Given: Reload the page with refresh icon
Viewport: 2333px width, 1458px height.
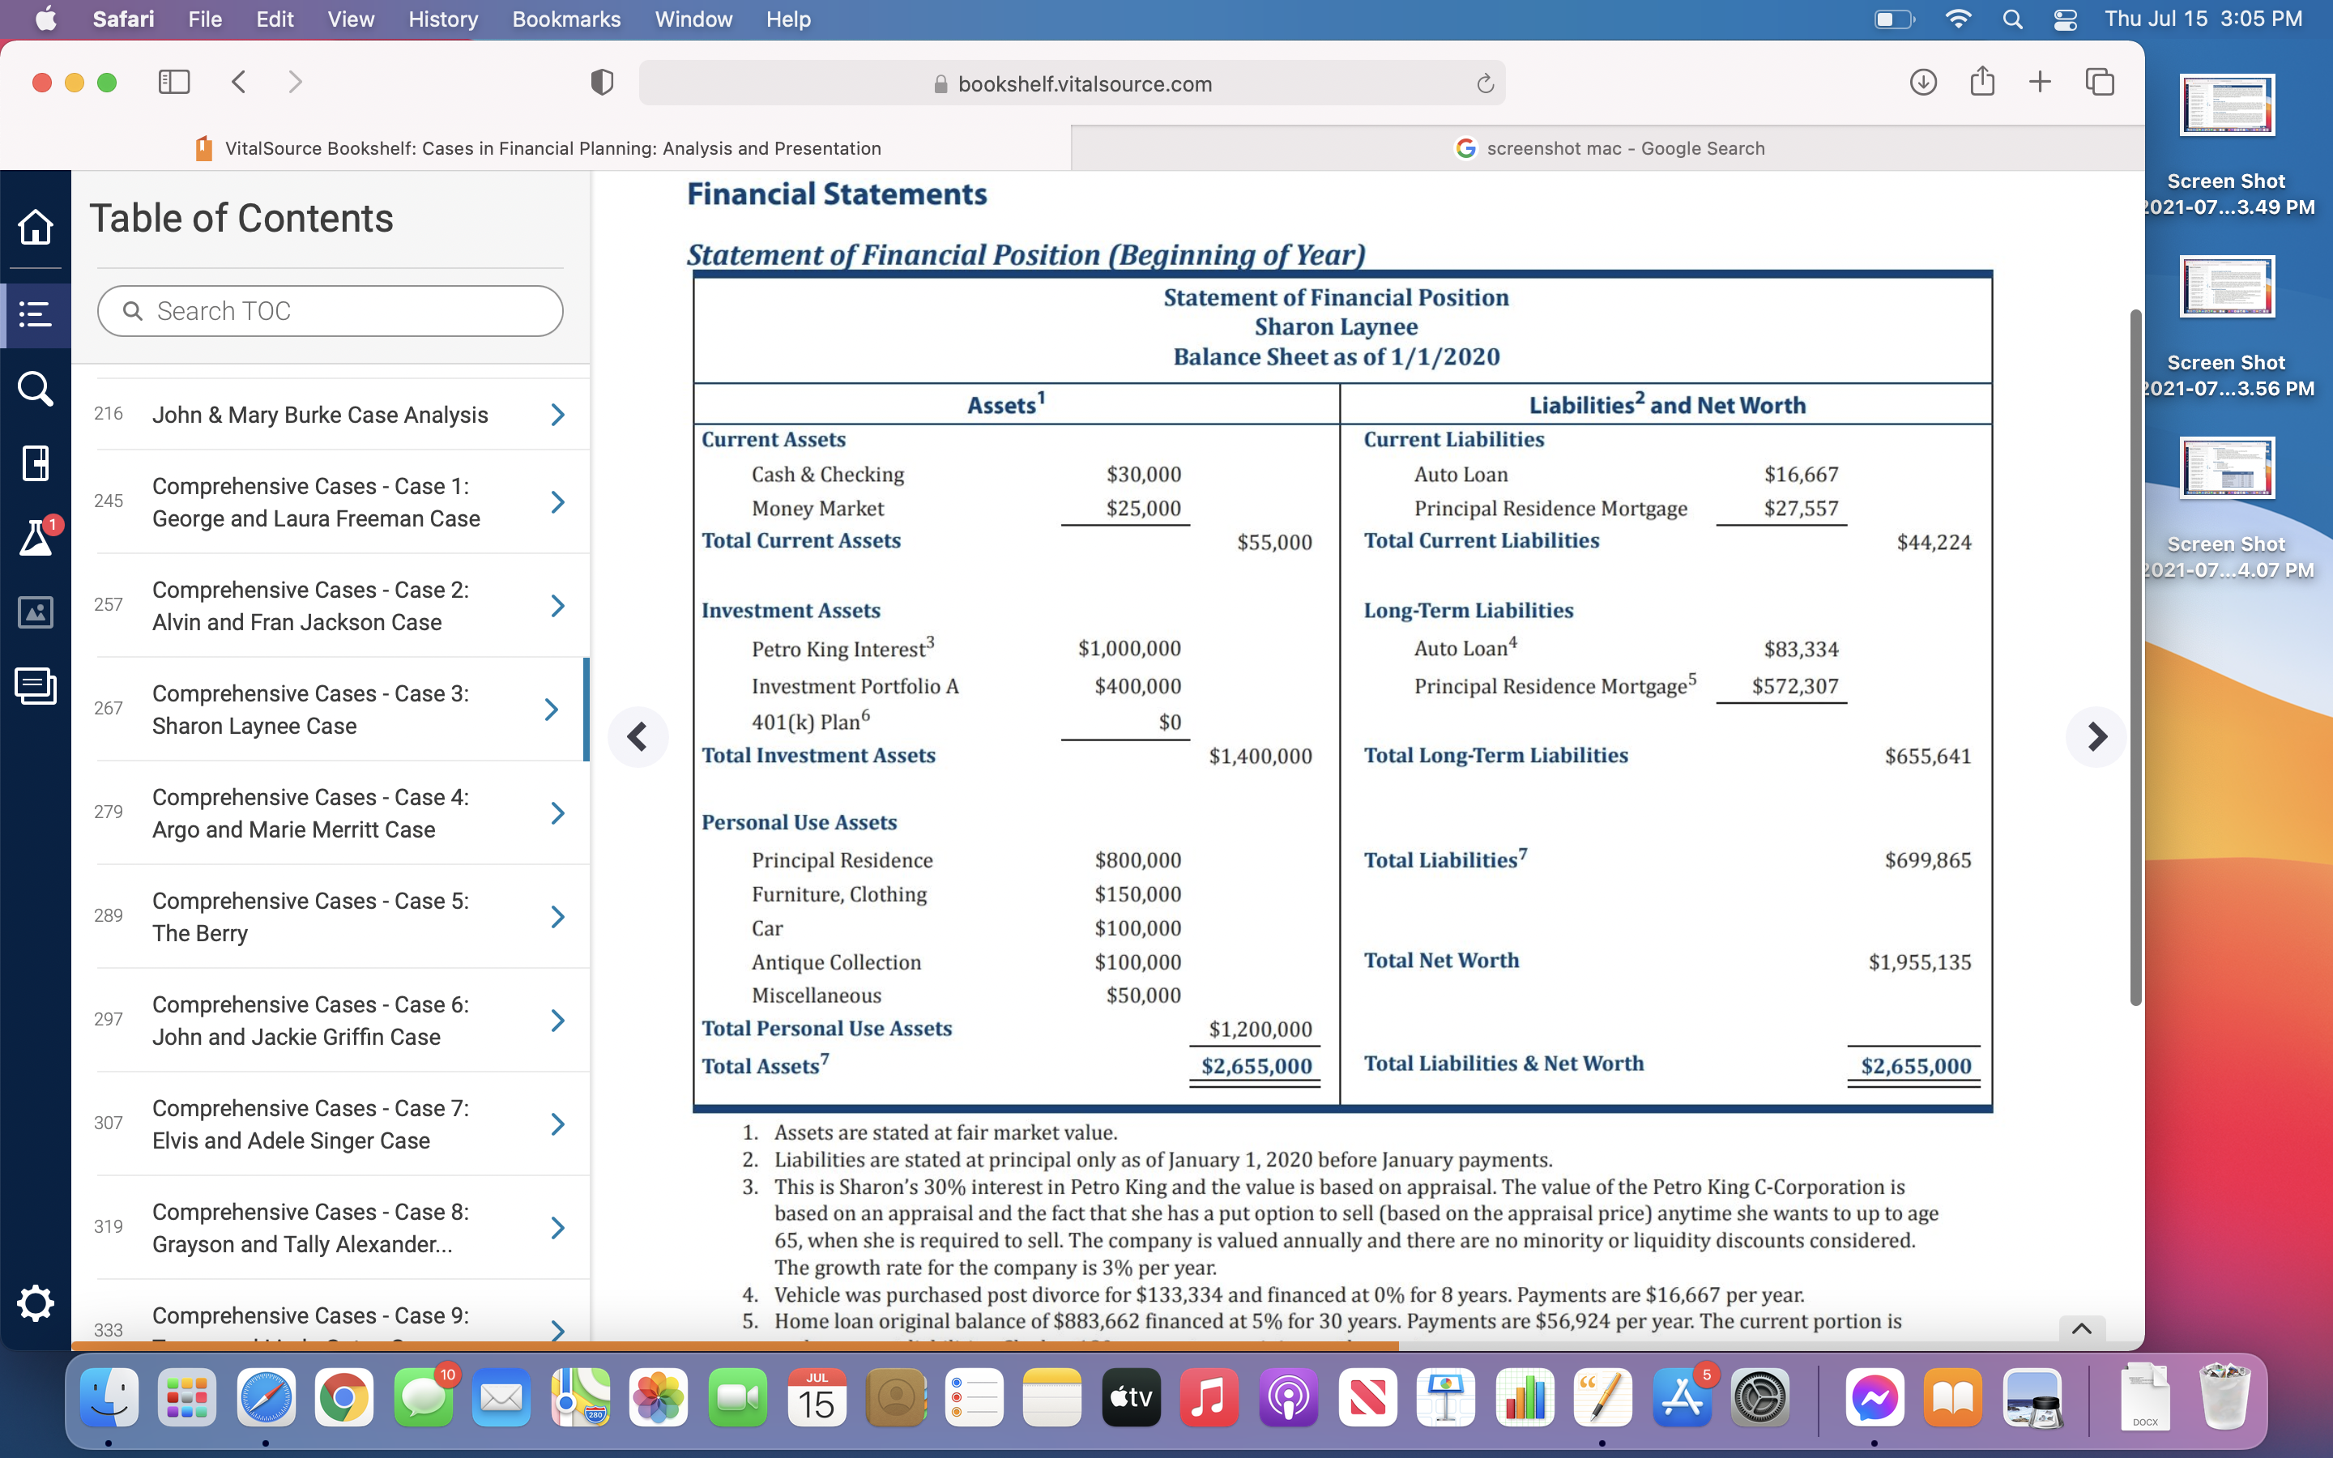Looking at the screenshot, I should pos(1485,84).
